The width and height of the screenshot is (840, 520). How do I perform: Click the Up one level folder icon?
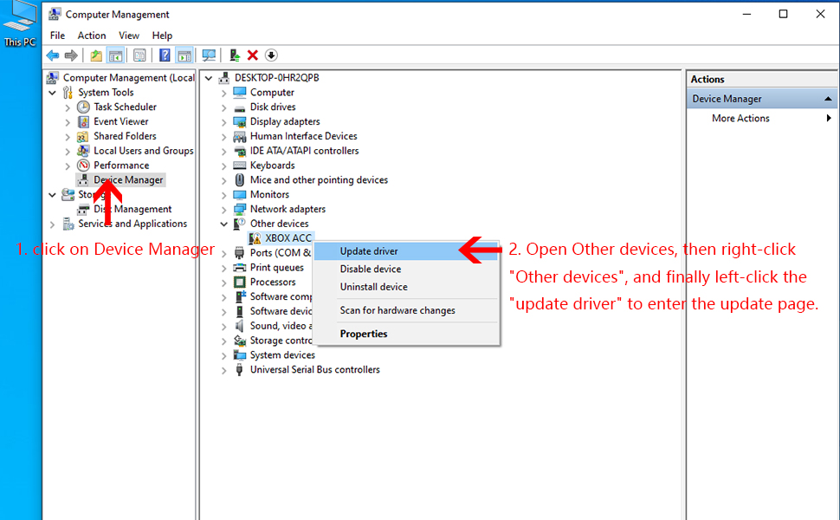click(x=96, y=55)
